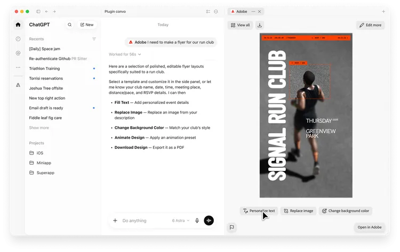Click the conversation outline list icon
The width and height of the screenshot is (400, 252).
[x=208, y=12]
